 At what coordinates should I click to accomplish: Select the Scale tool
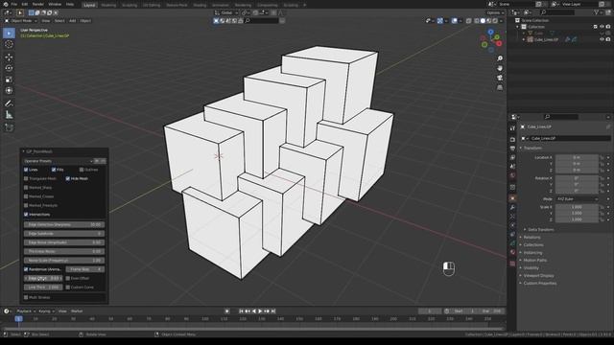click(x=9, y=80)
